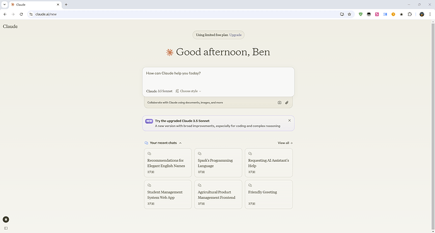435x233 pixels.
Task: Open the Friendly Greeting chat
Action: coord(269,195)
